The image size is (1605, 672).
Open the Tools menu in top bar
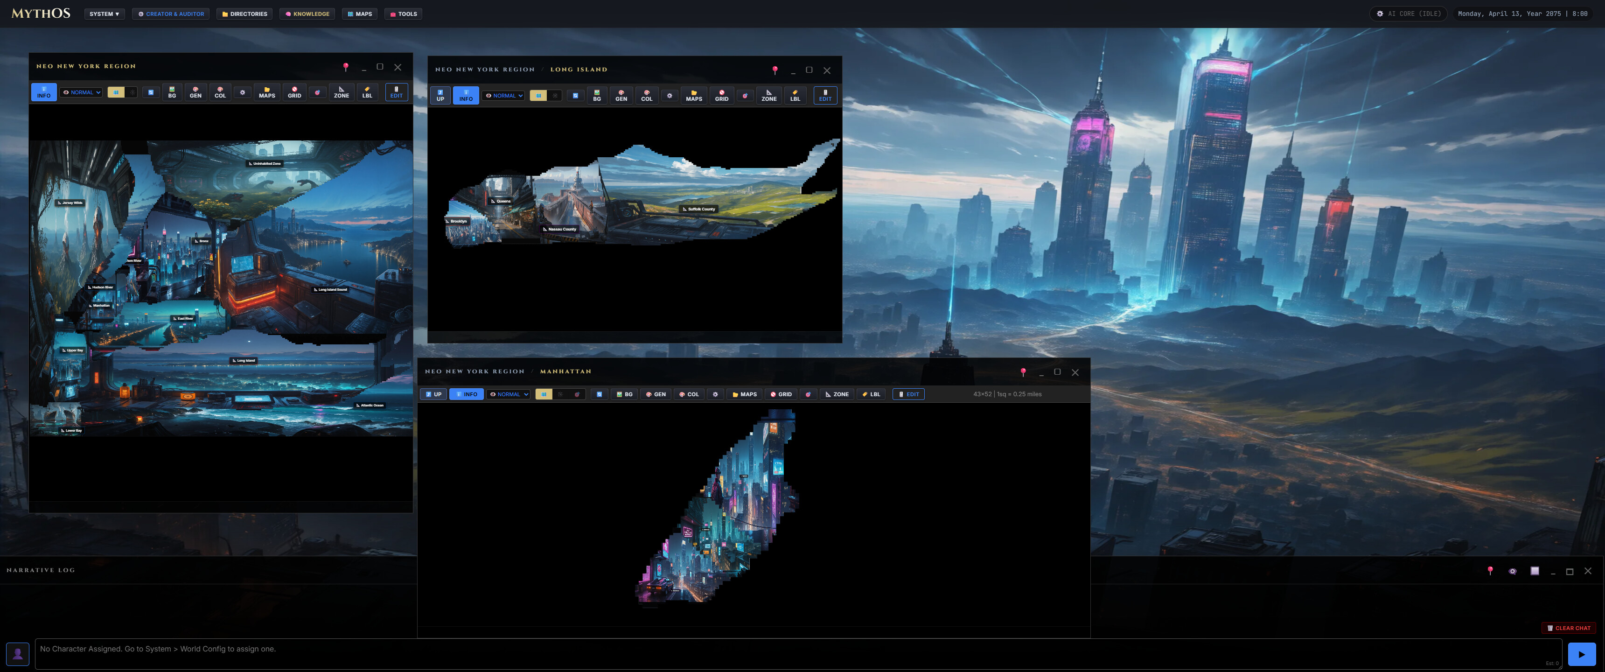[x=403, y=14]
